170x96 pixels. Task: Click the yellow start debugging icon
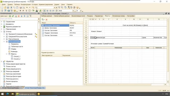click(x=15, y=11)
